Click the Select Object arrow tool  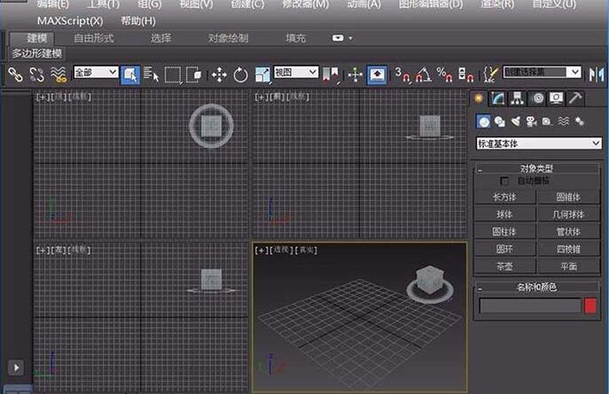(x=129, y=74)
